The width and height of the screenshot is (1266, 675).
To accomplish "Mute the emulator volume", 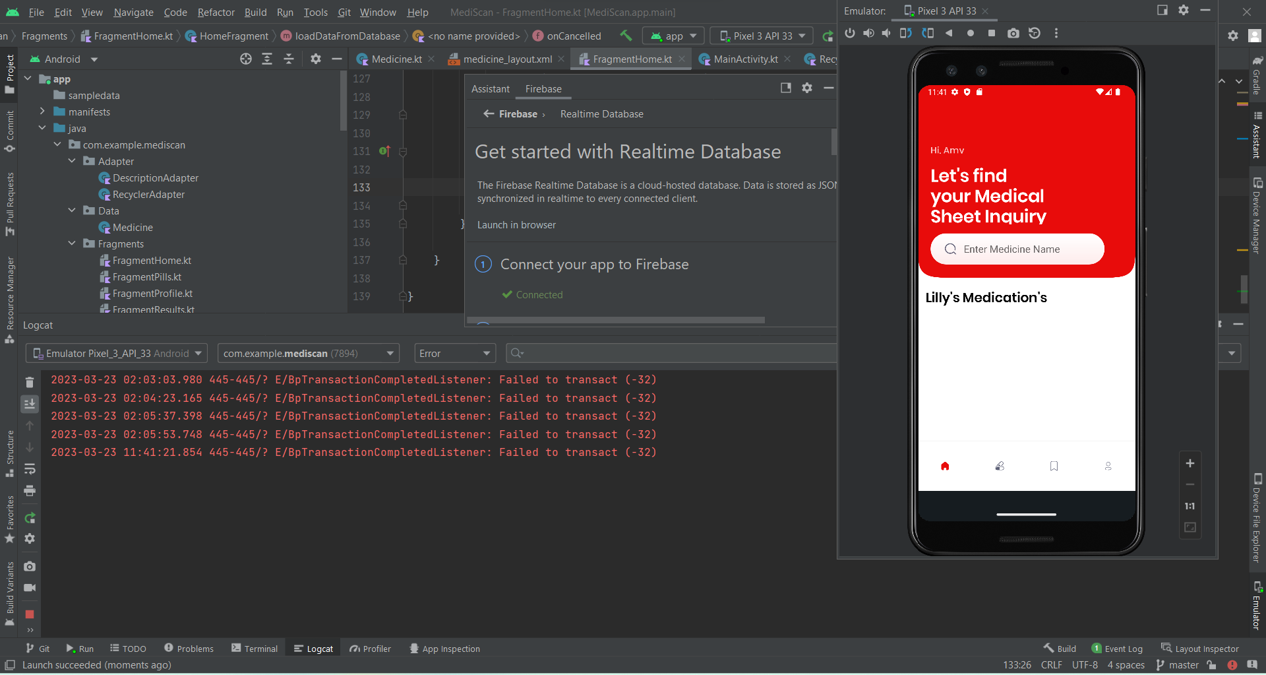I will 886,33.
